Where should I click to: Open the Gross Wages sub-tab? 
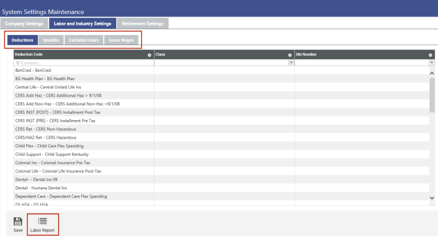coord(121,40)
